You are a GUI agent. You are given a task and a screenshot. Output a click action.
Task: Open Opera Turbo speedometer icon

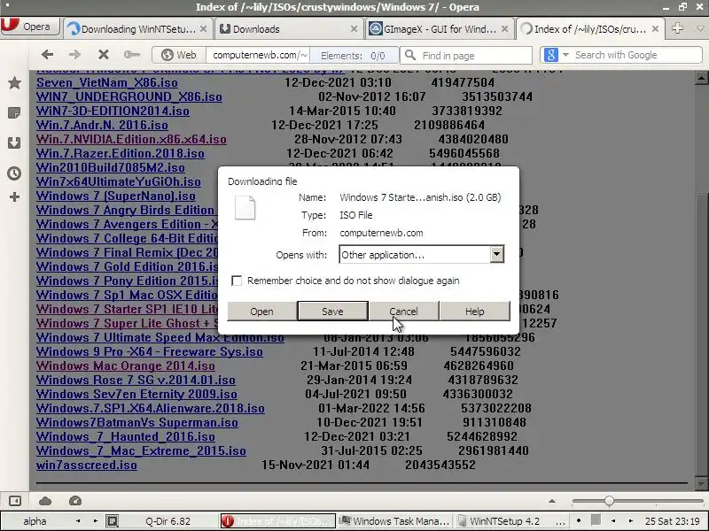[75, 501]
